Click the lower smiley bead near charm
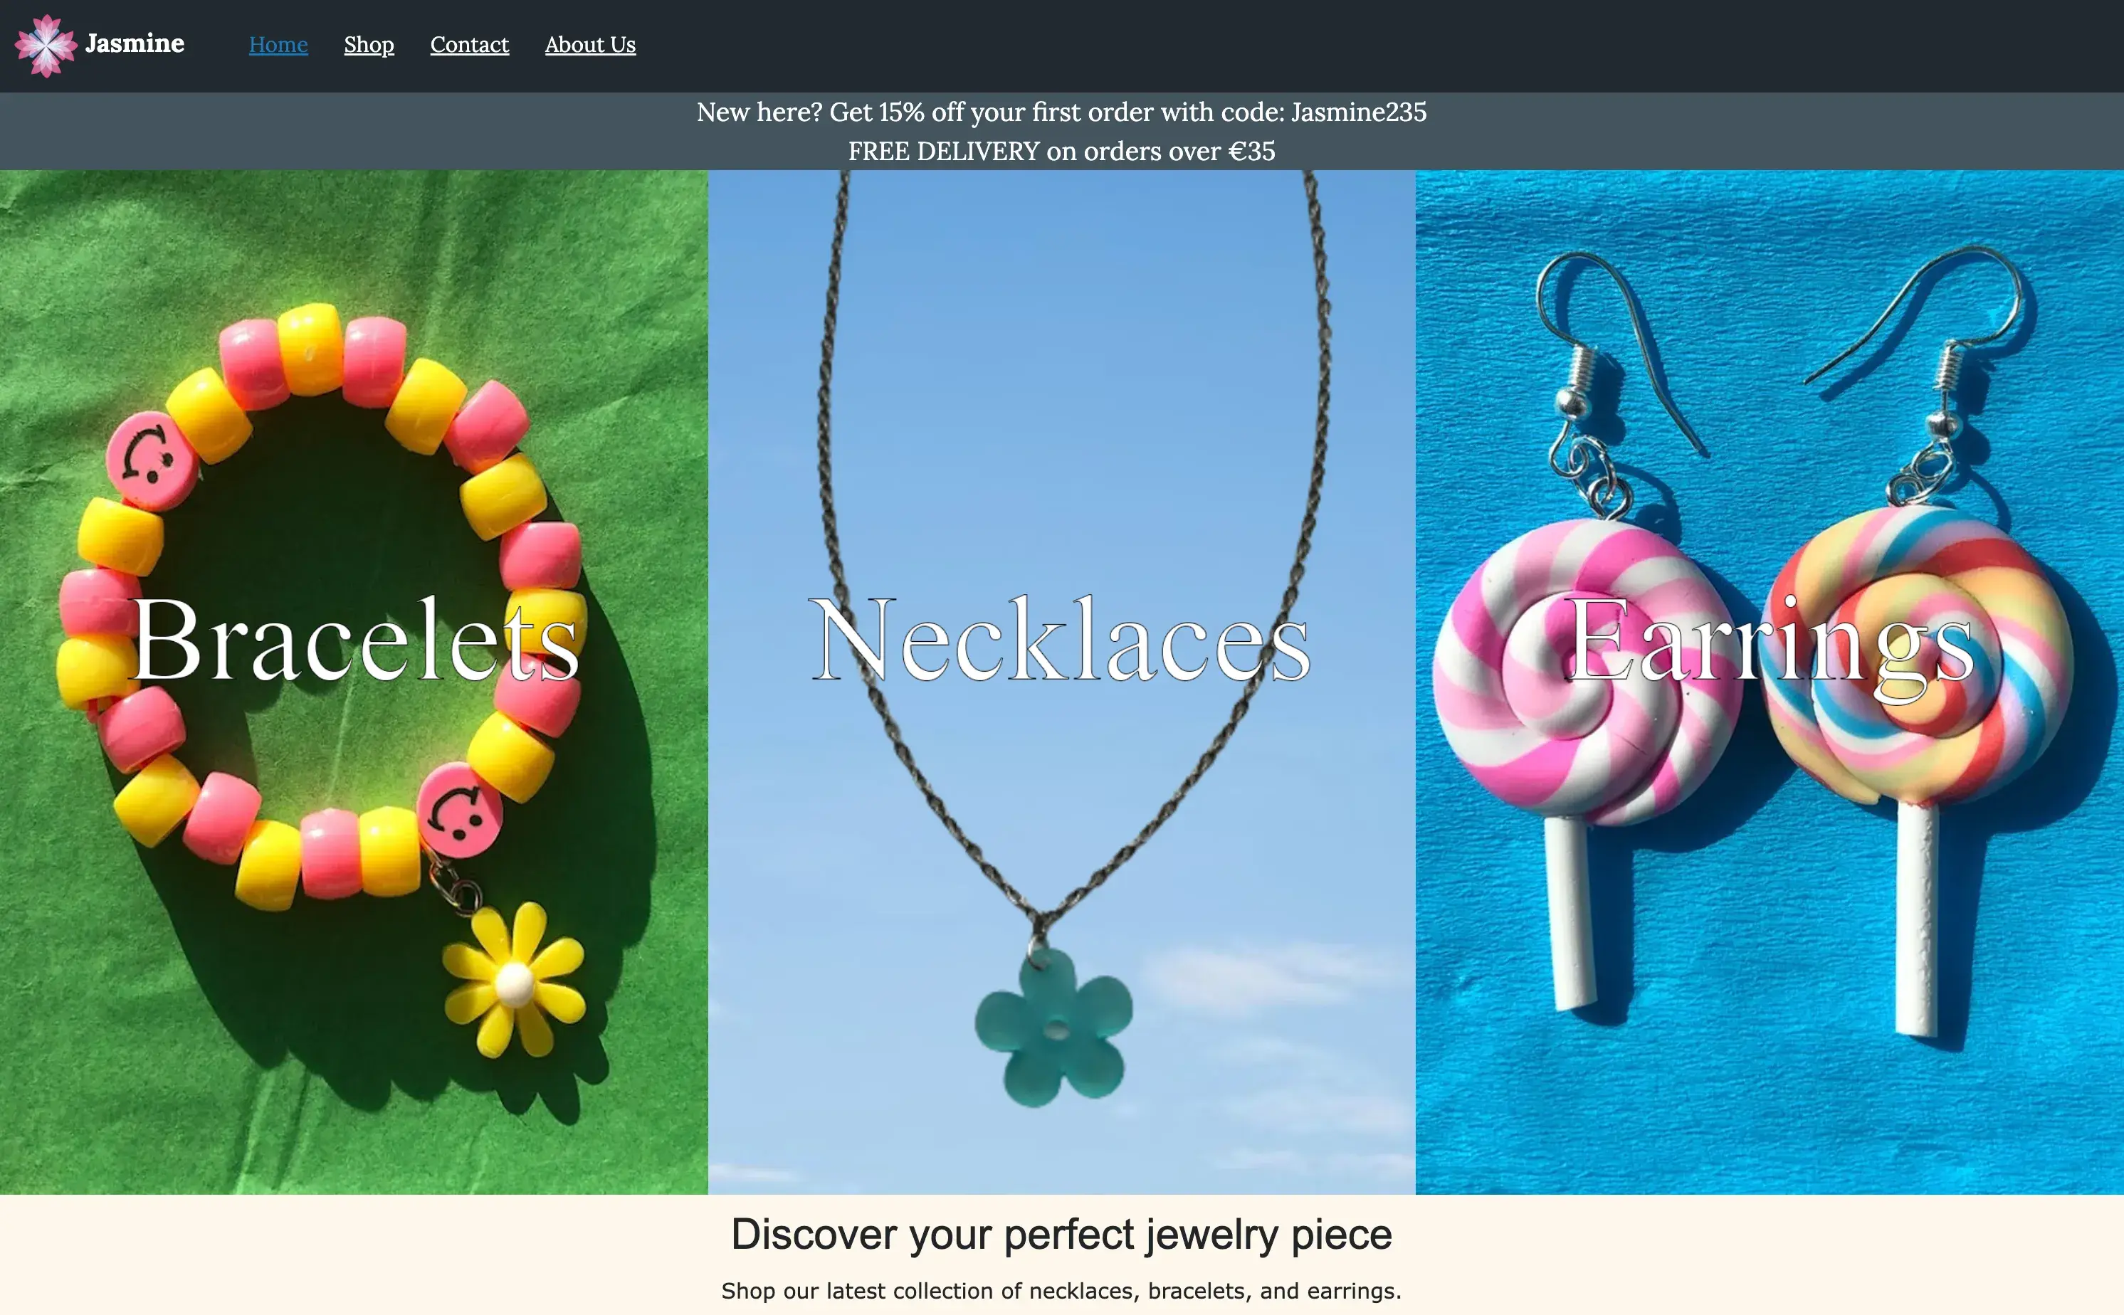This screenshot has width=2124, height=1315. pyautogui.click(x=460, y=810)
